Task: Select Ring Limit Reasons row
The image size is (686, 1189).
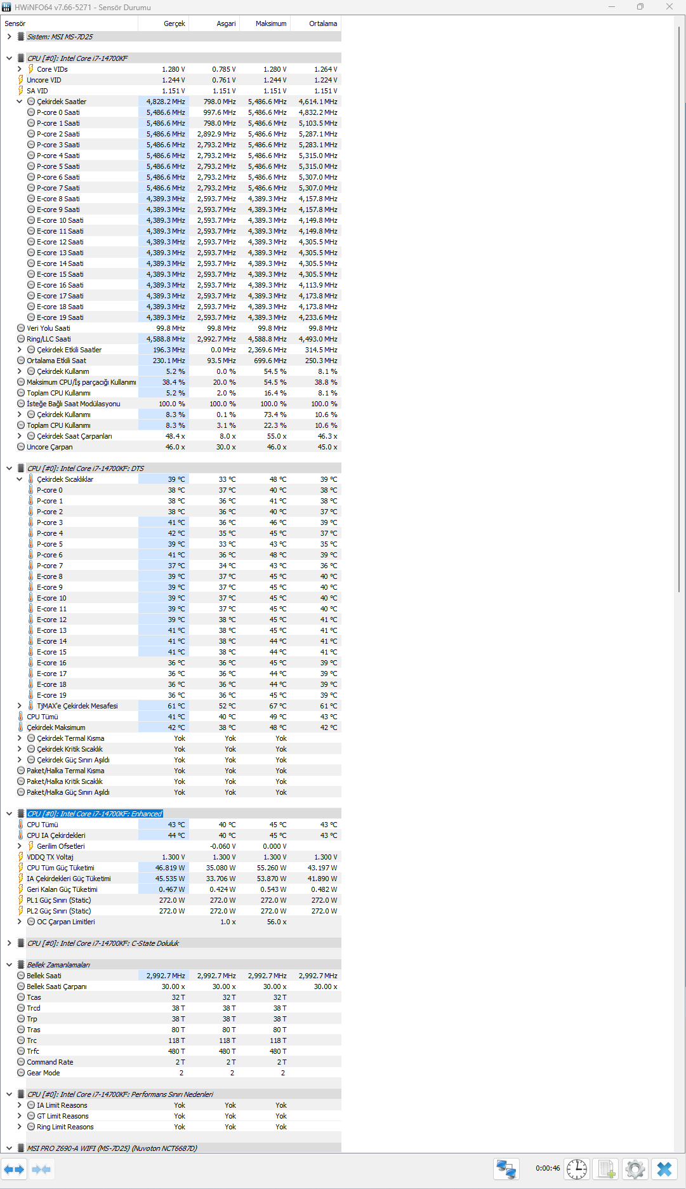Action: tap(171, 1127)
